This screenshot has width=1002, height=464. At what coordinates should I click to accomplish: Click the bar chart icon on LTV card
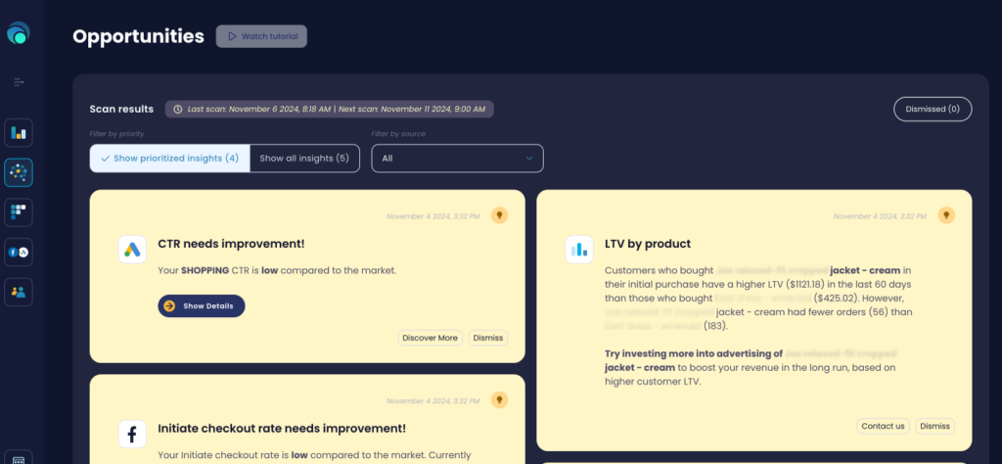point(579,250)
